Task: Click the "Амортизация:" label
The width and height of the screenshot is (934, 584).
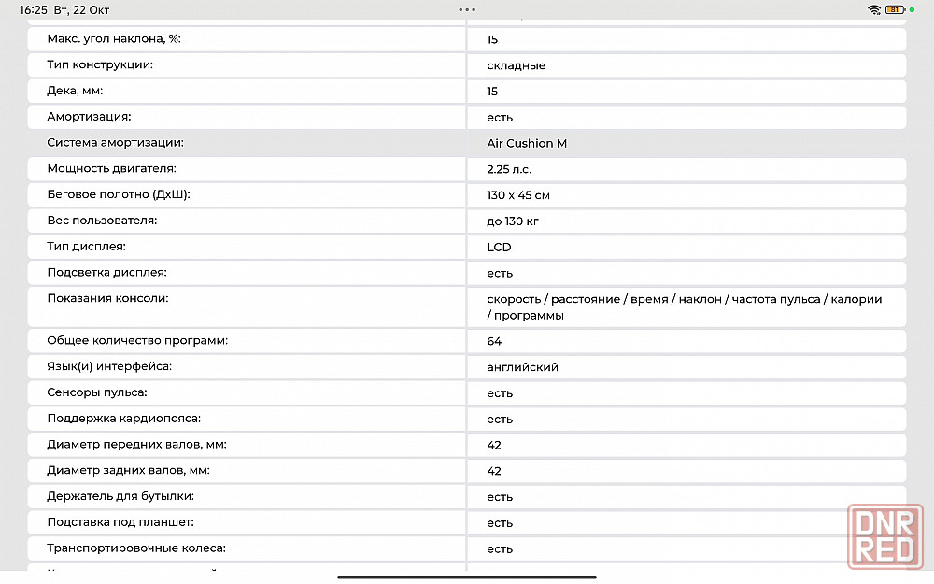Action: [89, 117]
